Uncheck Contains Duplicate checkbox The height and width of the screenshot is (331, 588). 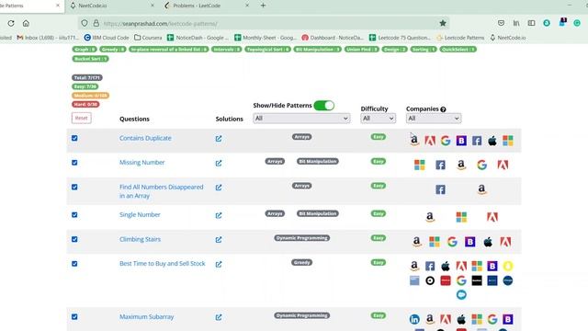coord(74,138)
